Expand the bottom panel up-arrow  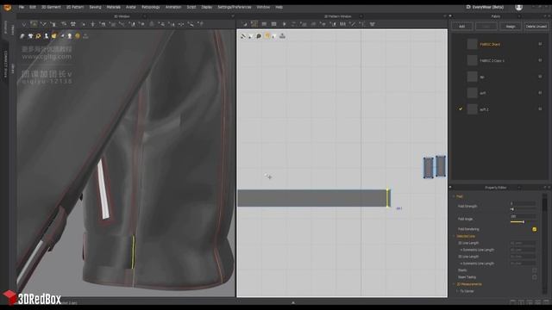click(x=293, y=302)
